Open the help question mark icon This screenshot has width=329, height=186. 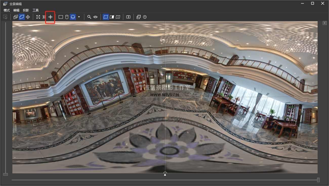point(145,17)
